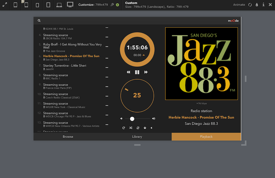The height and width of the screenshot is (178, 275).
Task: Open the moOde logo menu
Action: tap(233, 21)
